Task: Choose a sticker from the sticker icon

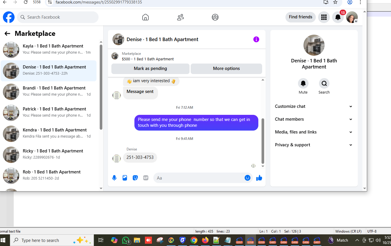Action: click(x=135, y=178)
